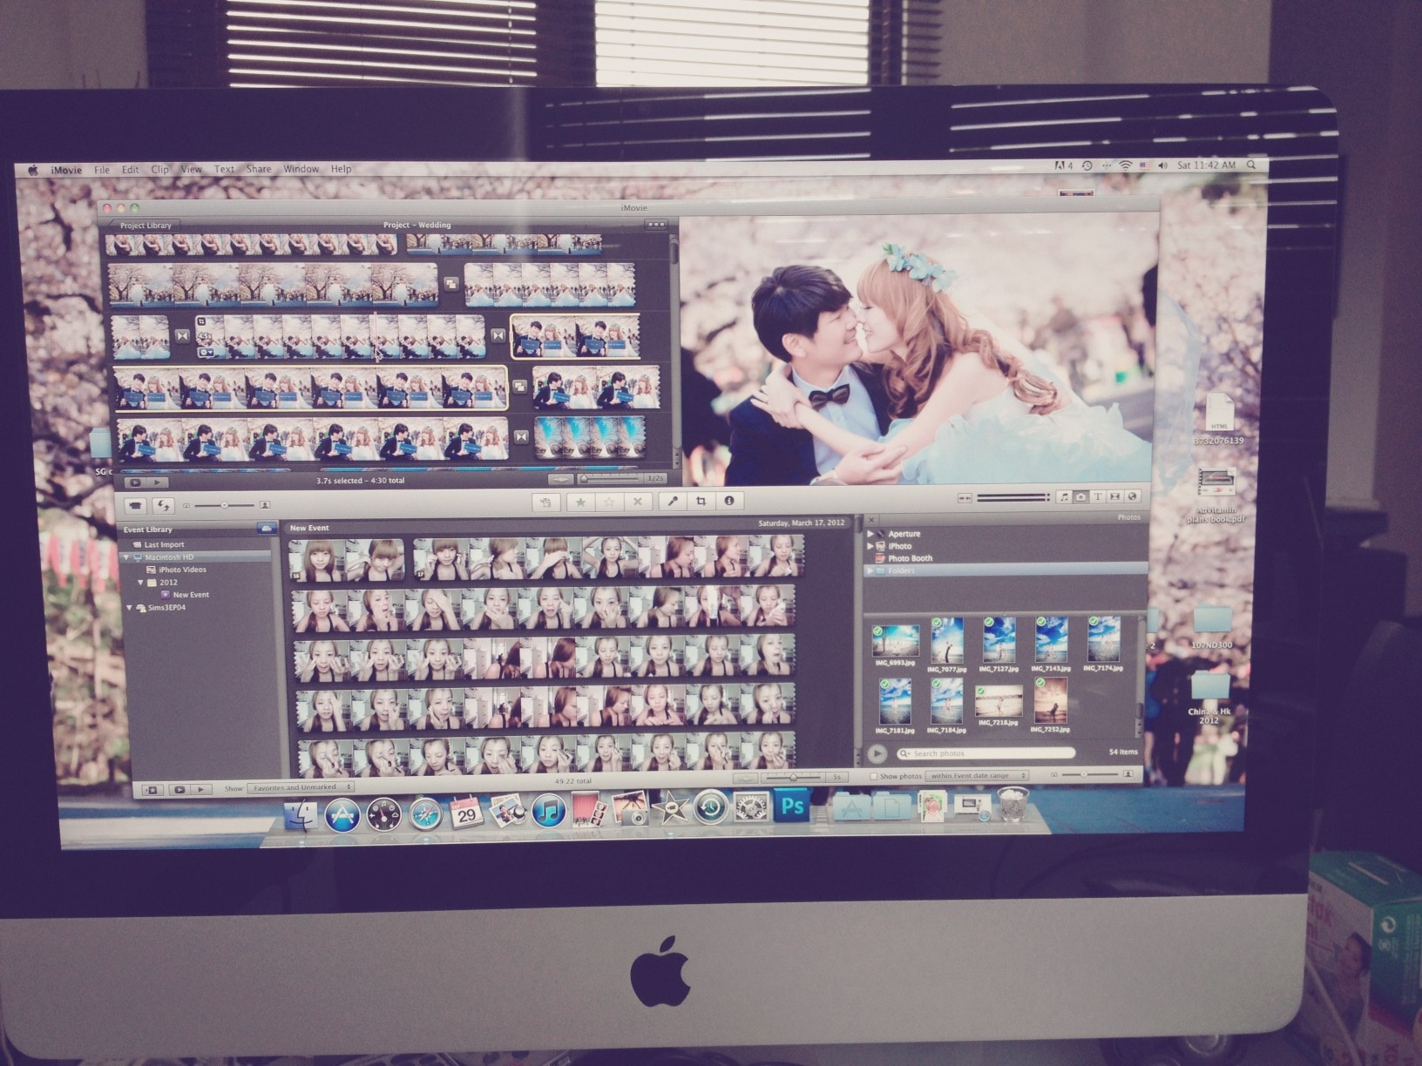Image resolution: width=1422 pixels, height=1066 pixels.
Task: Open the Transitions browser icon
Action: click(1114, 496)
